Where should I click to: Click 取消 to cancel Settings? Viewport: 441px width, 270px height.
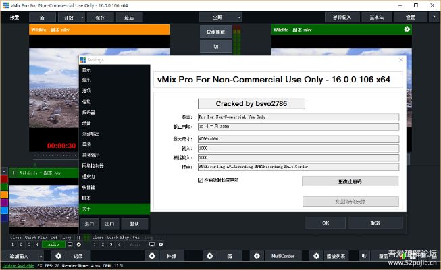tap(375, 223)
